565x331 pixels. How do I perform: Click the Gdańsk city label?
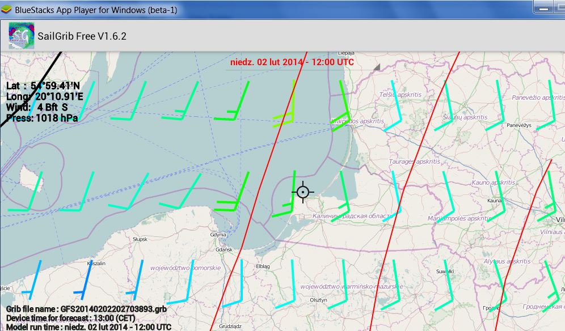(x=224, y=249)
